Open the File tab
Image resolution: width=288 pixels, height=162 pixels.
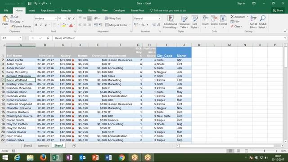(x=6, y=10)
